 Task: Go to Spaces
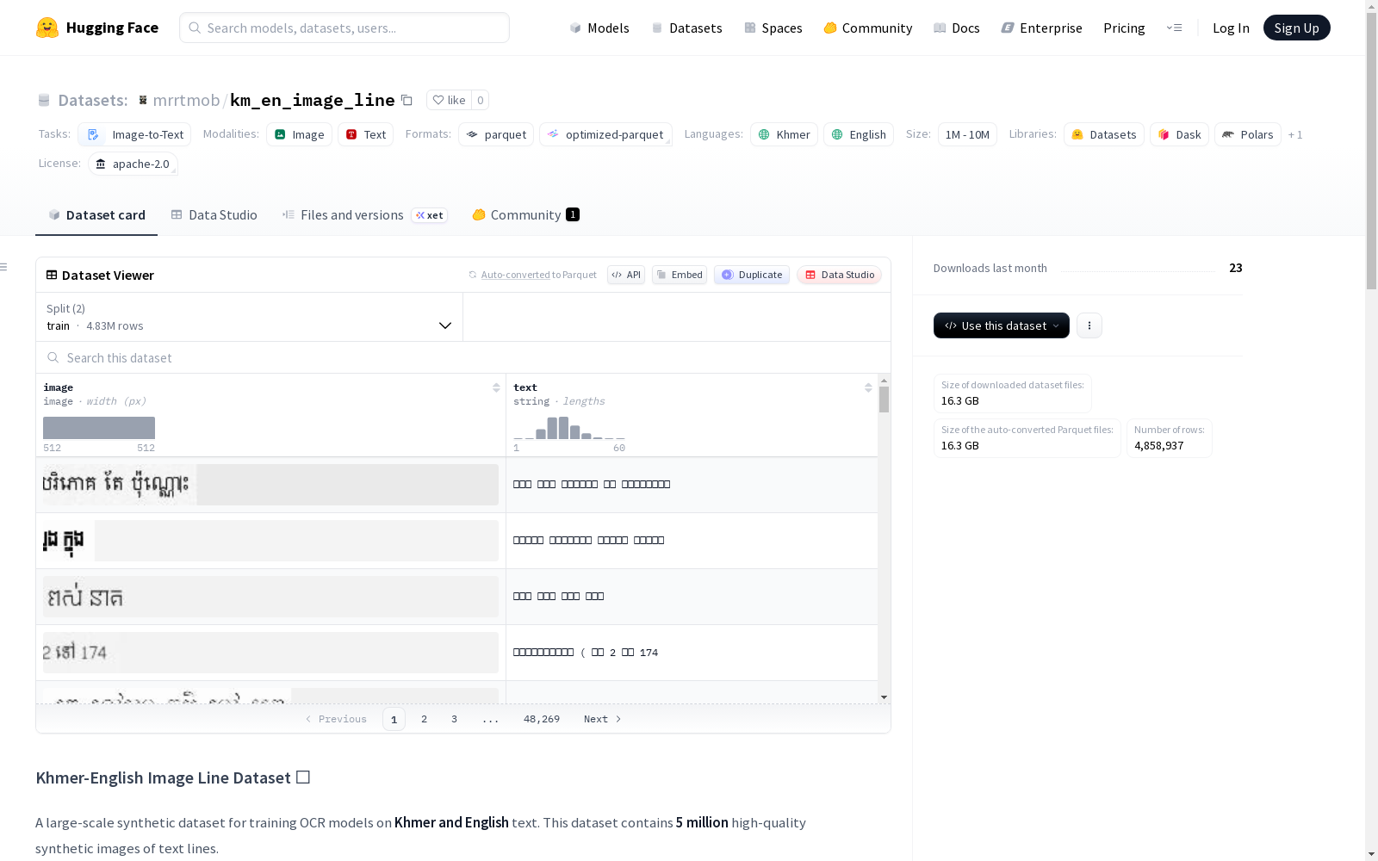coord(773,28)
